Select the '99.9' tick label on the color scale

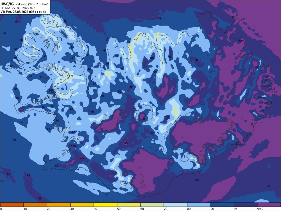tap(260, 209)
